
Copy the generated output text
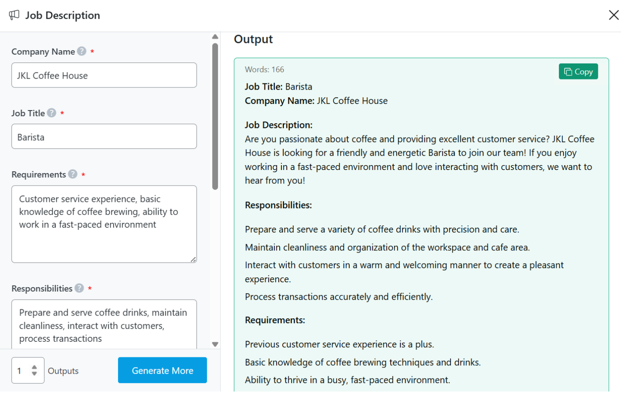click(x=578, y=71)
